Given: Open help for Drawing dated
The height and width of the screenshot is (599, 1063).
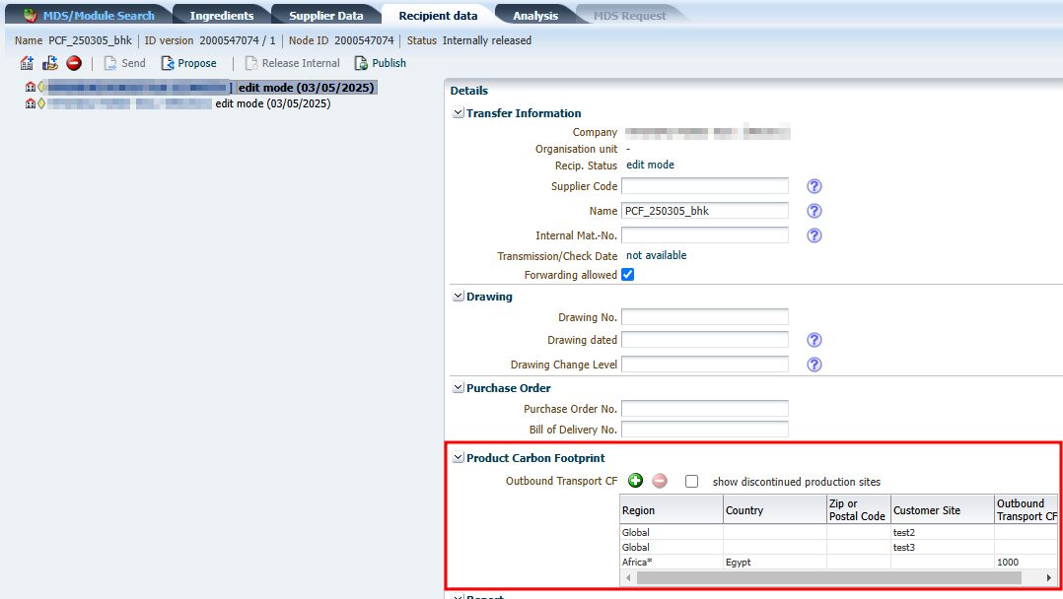Looking at the screenshot, I should point(815,340).
